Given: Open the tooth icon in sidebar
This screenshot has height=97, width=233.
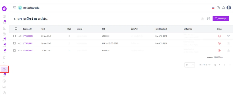Looking at the screenshot, I should tap(4, 57).
